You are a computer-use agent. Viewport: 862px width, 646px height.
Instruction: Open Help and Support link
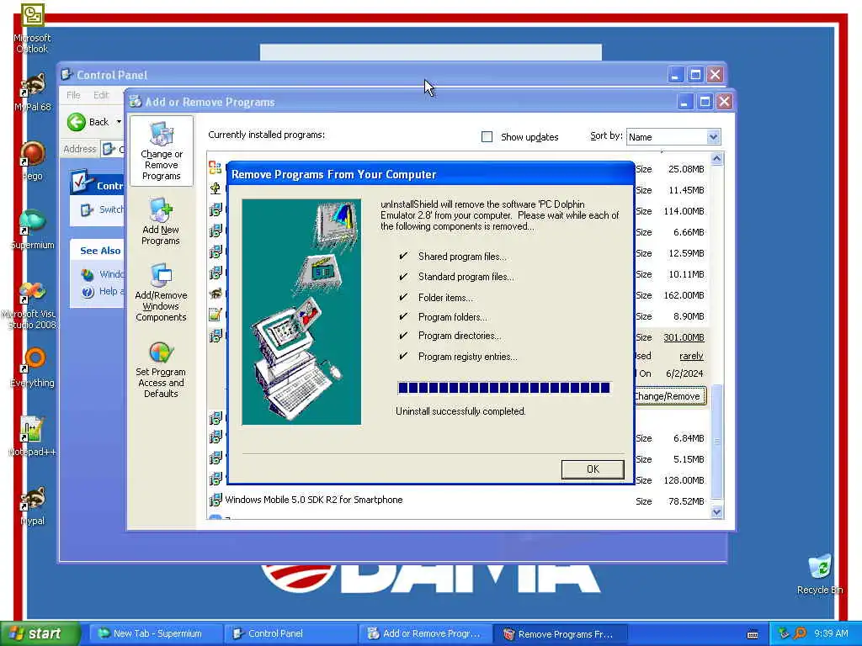pos(103,291)
